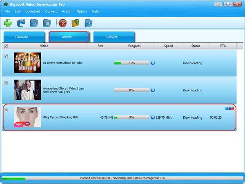Click the '229.75 kB/s' speed value
The image size is (245, 184).
[x=164, y=117]
